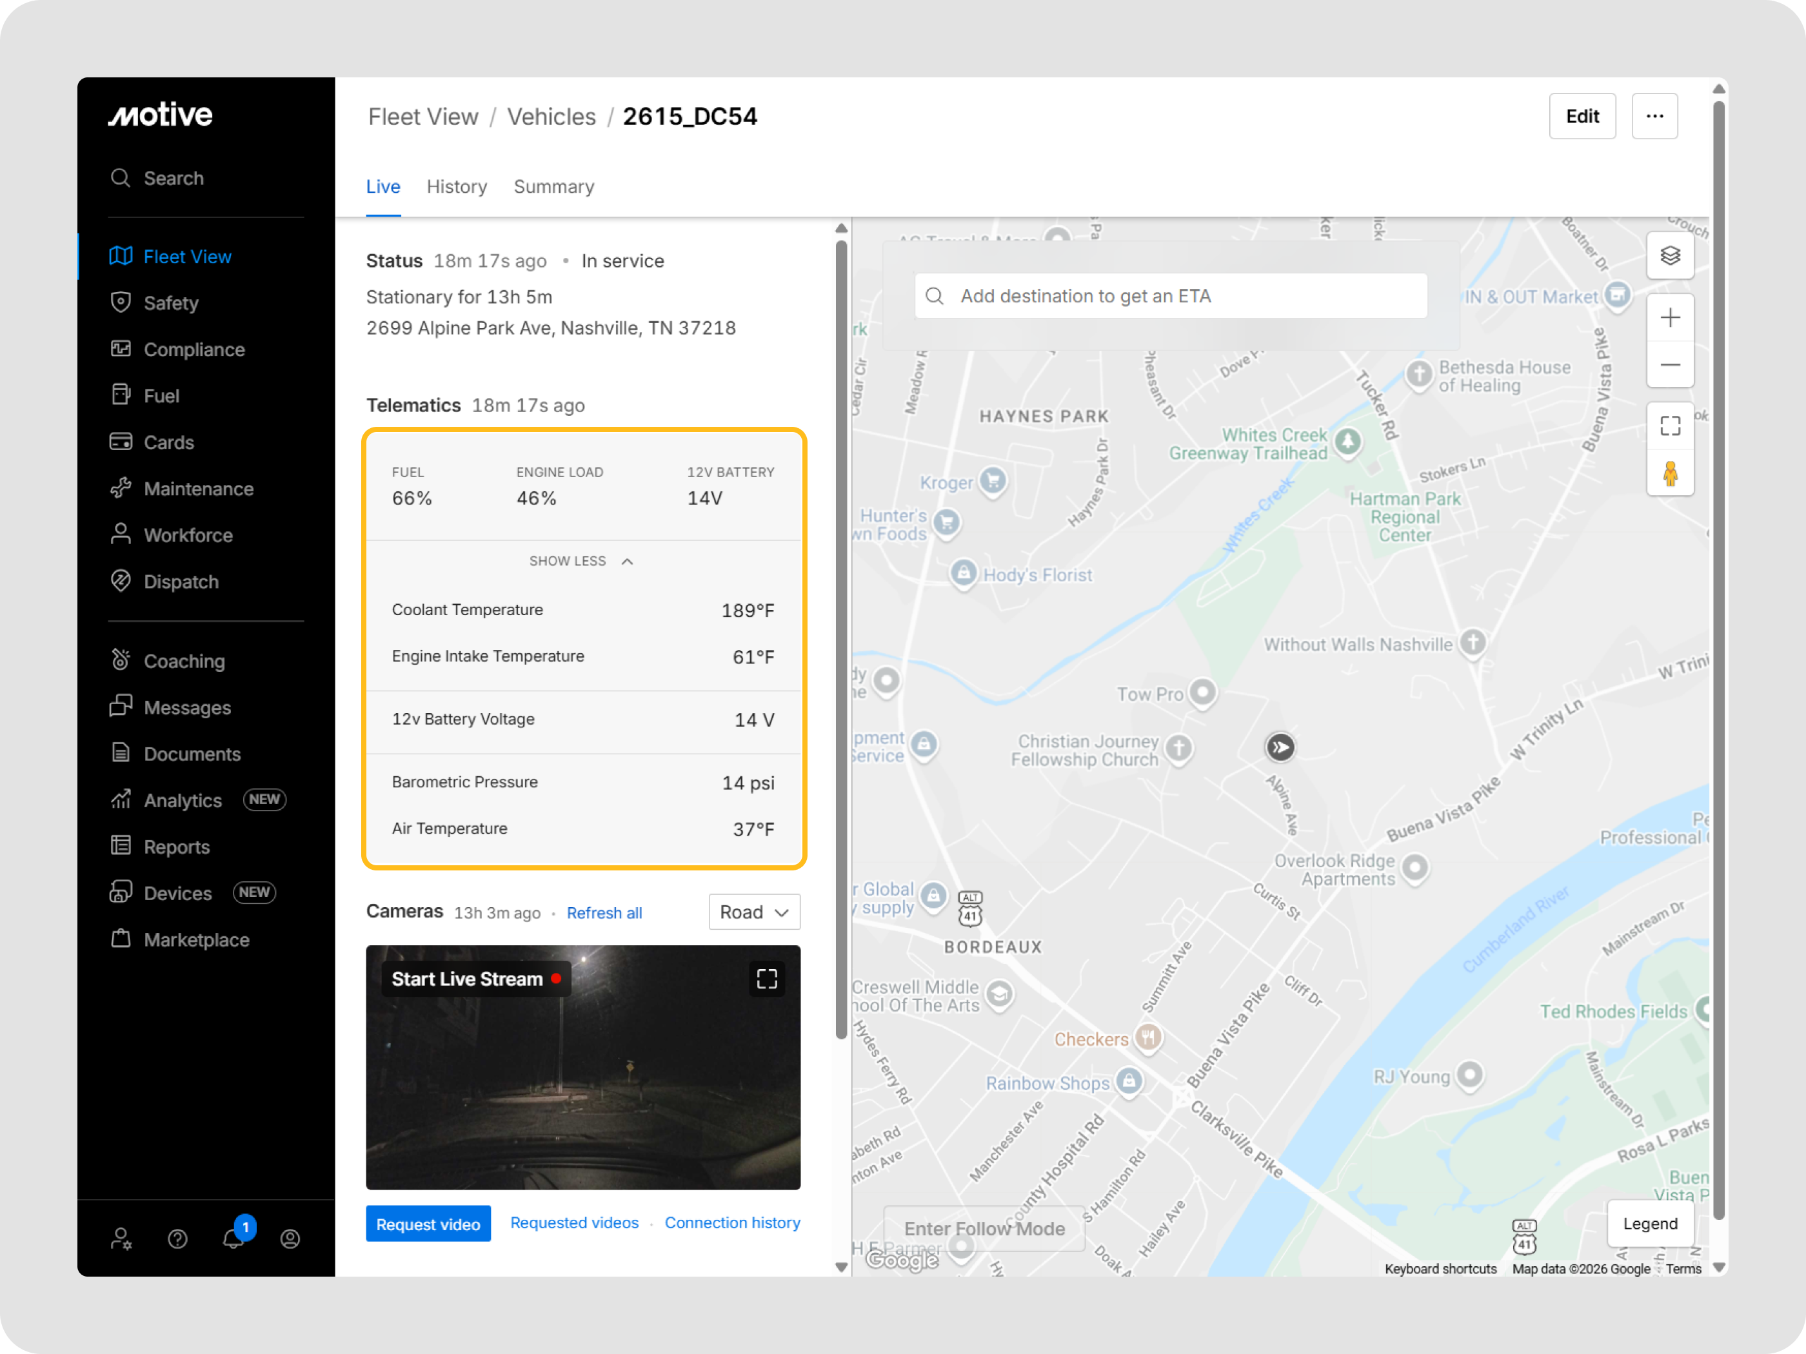The width and height of the screenshot is (1806, 1354).
Task: Click Add destination ETA field
Action: 1170,295
